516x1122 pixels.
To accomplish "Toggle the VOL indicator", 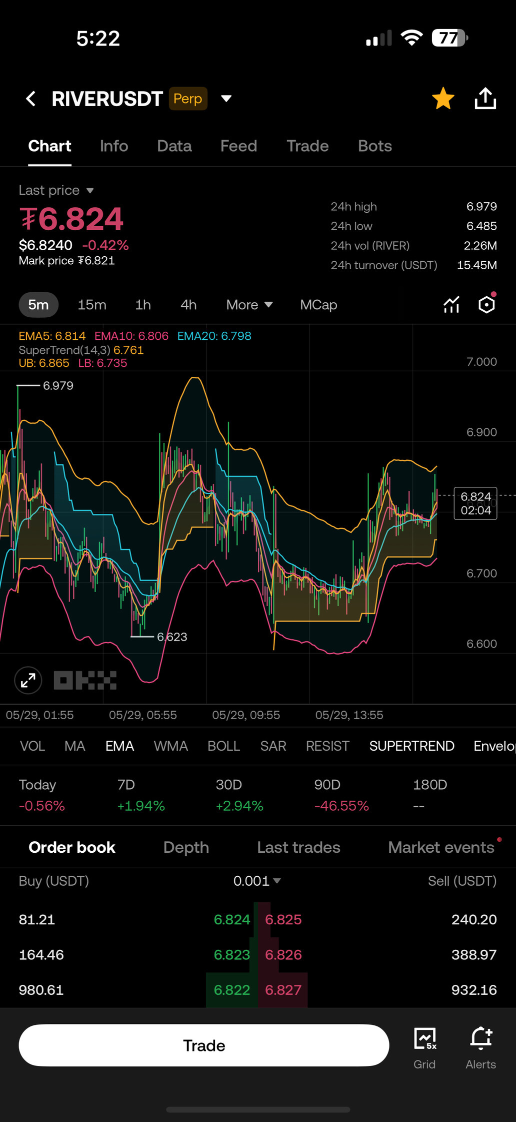I will click(x=32, y=746).
